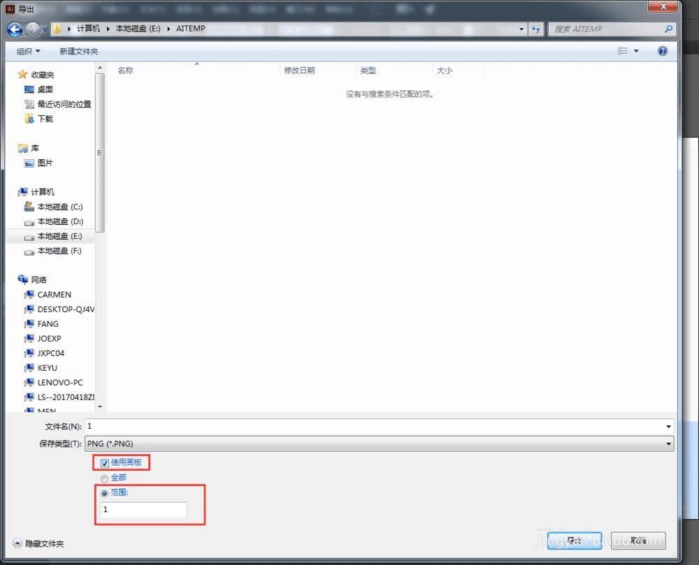
Task: Open the address bar history dropdown
Action: 521,29
